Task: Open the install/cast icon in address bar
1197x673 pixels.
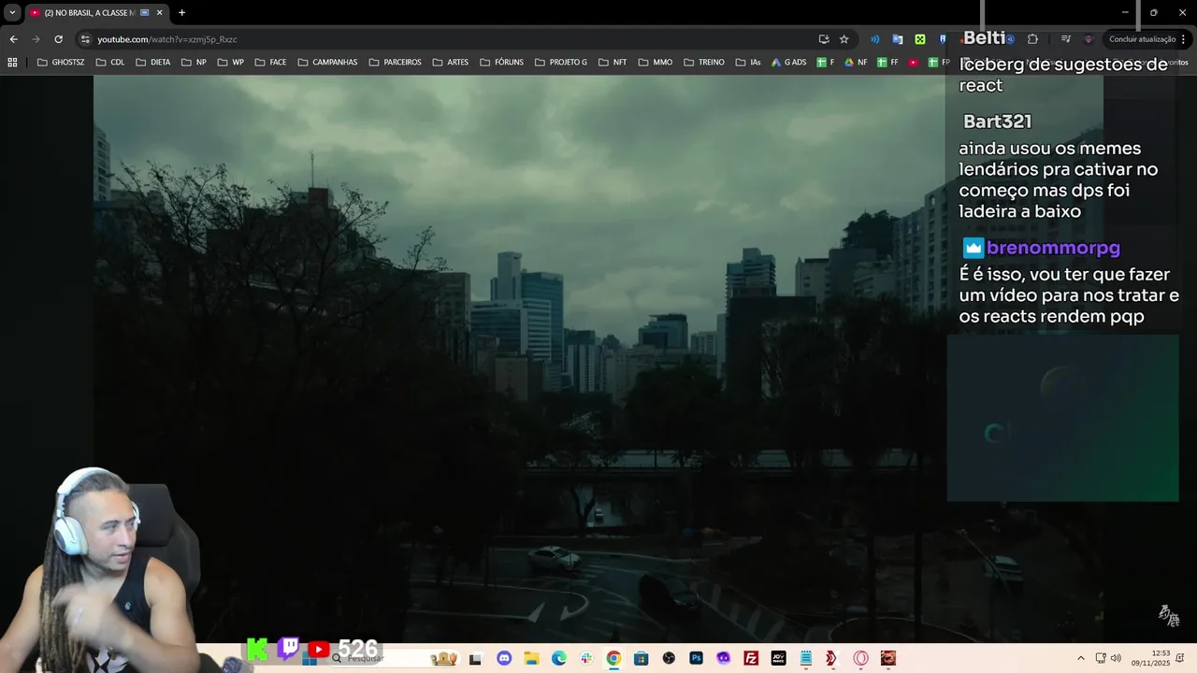Action: (823, 39)
